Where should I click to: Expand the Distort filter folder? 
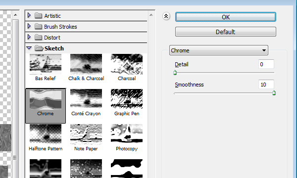(29, 37)
